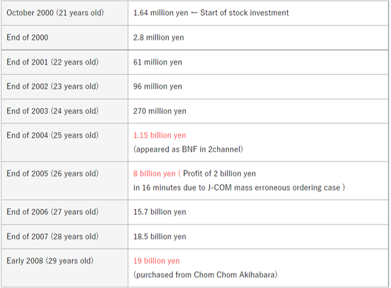Image resolution: width=391 pixels, height=288 pixels.
Task: Select the "18.5 billion yen" value
Action: point(160,236)
